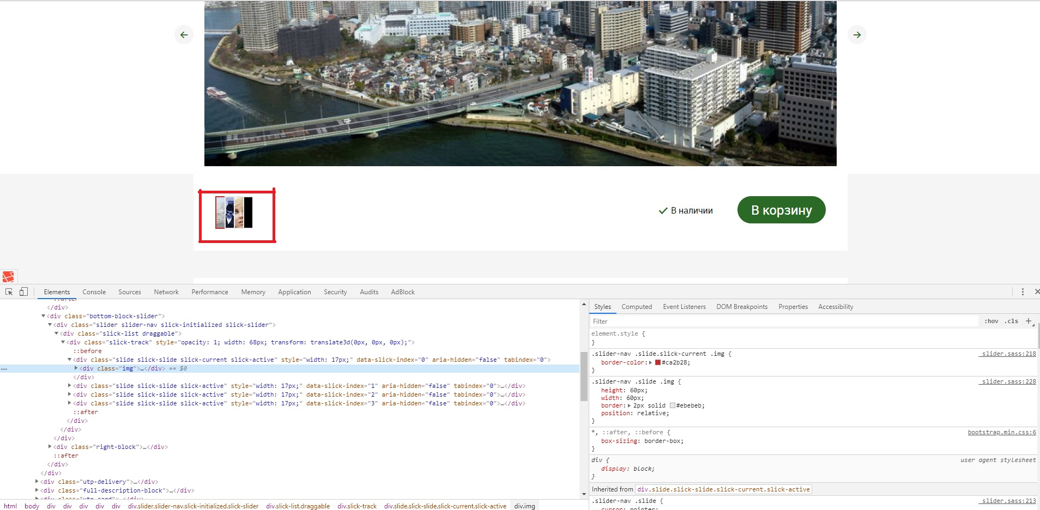The width and height of the screenshot is (1040, 510).
Task: Close the DevTools panel
Action: 1037,292
